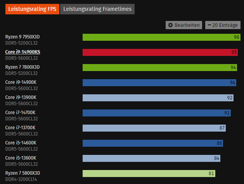This screenshot has height=184, width=244.
Task: Click the gear icon on the Bearbeiten button
Action: click(x=170, y=25)
